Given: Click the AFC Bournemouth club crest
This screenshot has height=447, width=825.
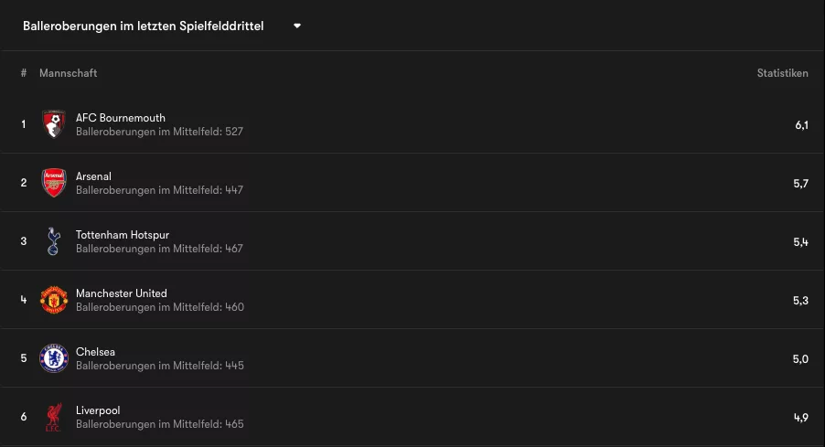Looking at the screenshot, I should (x=54, y=124).
